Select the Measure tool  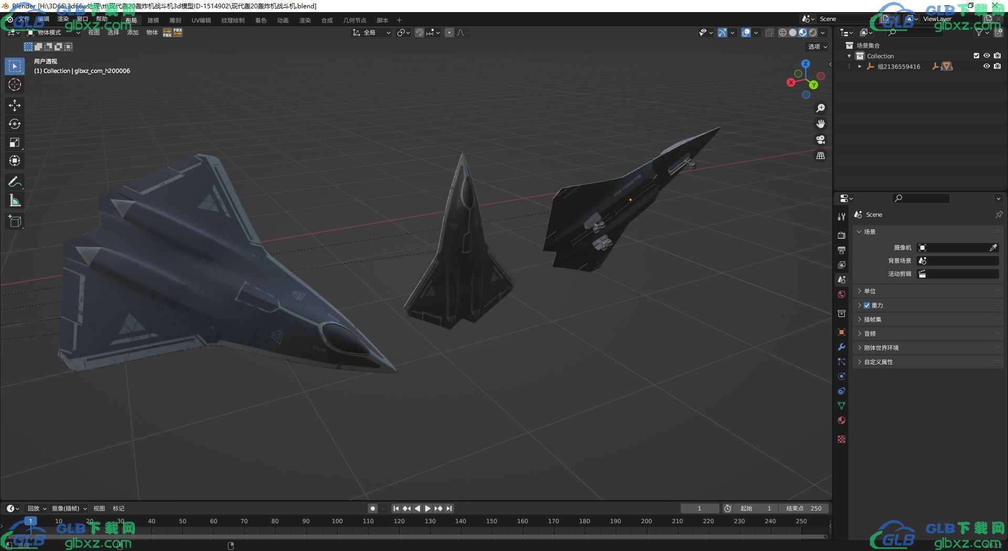coord(15,200)
